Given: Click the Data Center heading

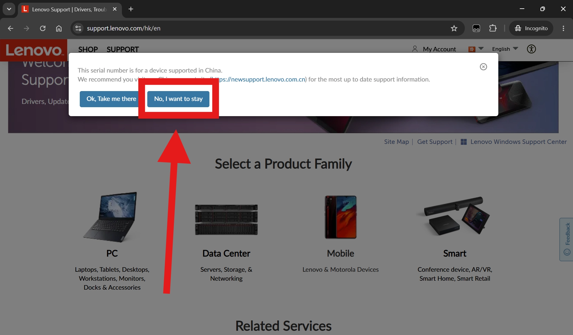Looking at the screenshot, I should (x=226, y=253).
